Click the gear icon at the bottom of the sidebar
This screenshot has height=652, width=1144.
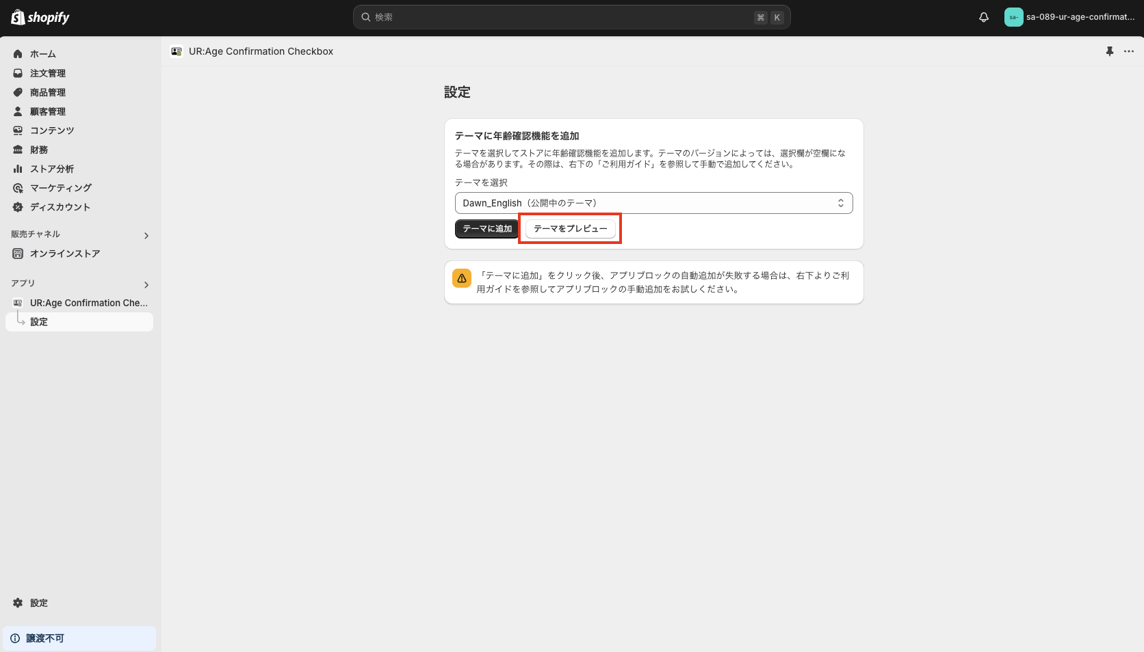[x=18, y=603]
